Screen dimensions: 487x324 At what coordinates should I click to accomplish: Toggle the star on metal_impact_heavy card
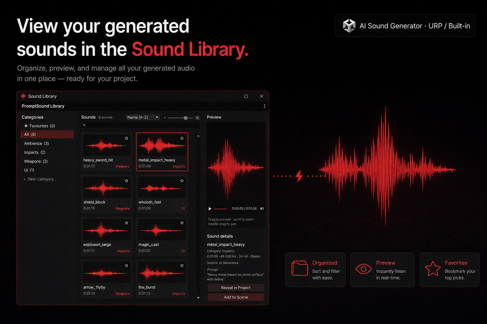tap(182, 138)
